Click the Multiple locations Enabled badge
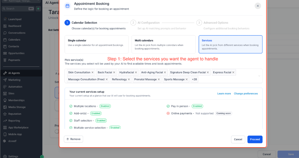This screenshot has width=299, height=158. (105, 106)
